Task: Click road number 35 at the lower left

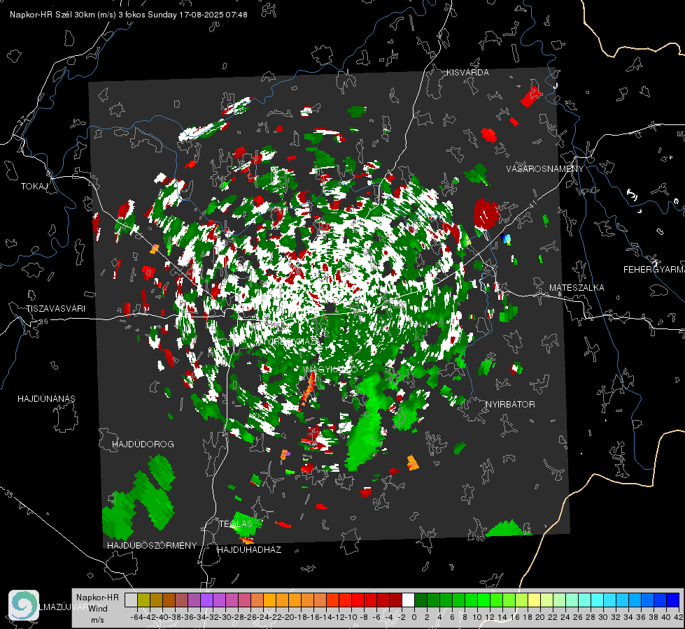Action: pyautogui.click(x=8, y=493)
